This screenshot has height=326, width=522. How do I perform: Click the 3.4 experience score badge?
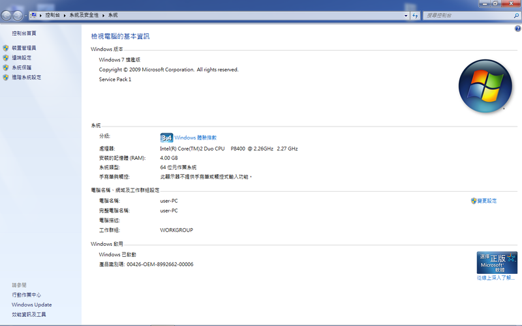(x=166, y=138)
